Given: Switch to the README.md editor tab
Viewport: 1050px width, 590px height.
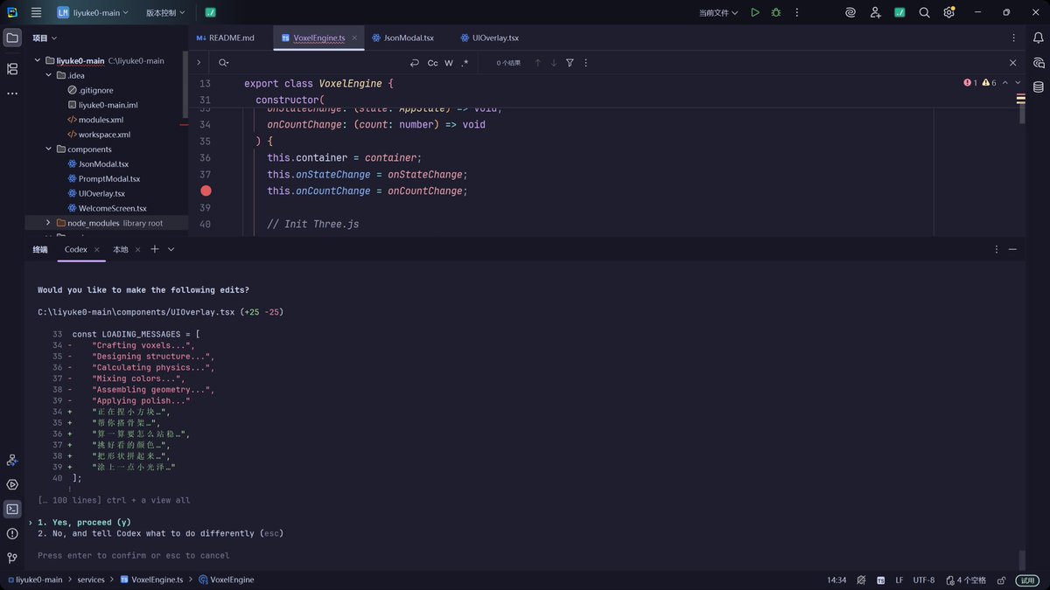Looking at the screenshot, I should coord(225,38).
